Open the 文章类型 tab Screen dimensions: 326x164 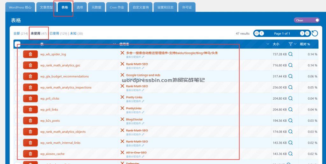point(46,7)
